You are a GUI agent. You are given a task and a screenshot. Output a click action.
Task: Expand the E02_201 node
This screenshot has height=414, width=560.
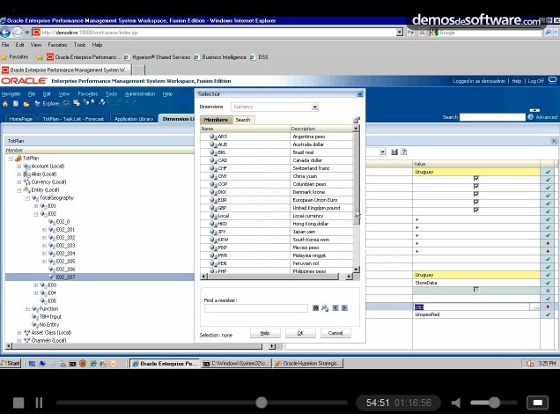tap(44, 230)
